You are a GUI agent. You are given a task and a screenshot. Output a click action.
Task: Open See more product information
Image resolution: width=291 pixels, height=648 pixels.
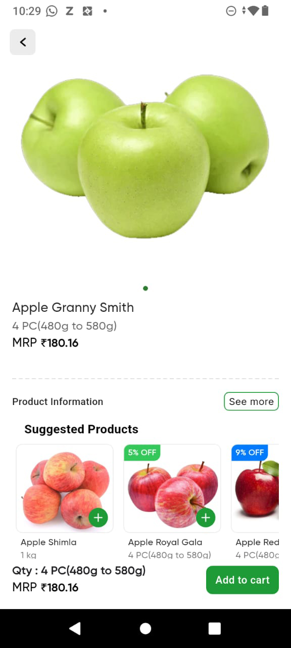[x=251, y=401]
